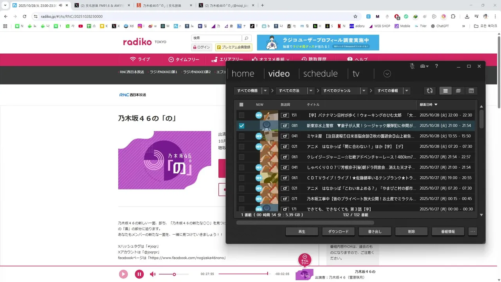Viewport: 501px width, 282px height.
Task: Open the Chrome tab search dropdown
Action: (5, 5)
